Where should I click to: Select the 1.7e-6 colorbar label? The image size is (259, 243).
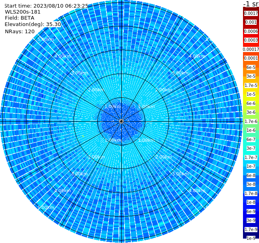point(251,121)
